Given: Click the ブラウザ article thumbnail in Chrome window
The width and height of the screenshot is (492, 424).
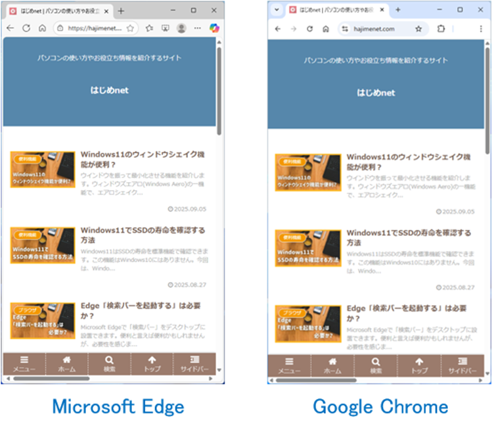Looking at the screenshot, I should [x=308, y=323].
